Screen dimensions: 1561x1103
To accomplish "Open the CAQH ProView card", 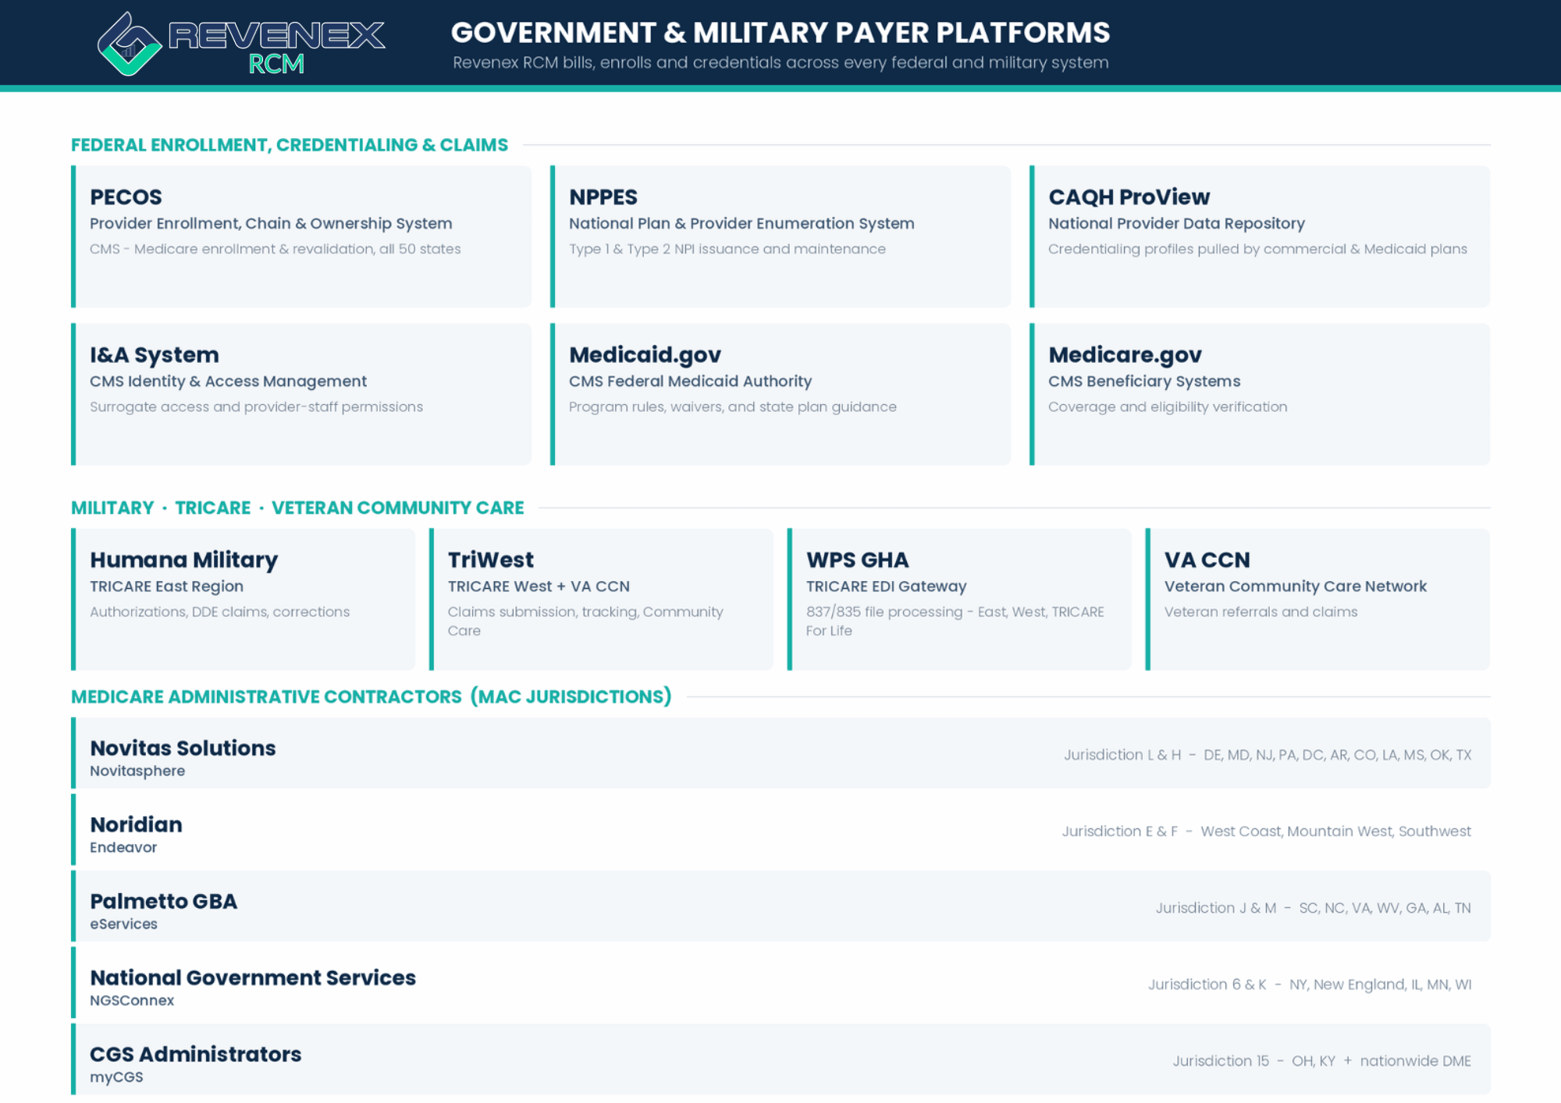I will (x=1260, y=236).
